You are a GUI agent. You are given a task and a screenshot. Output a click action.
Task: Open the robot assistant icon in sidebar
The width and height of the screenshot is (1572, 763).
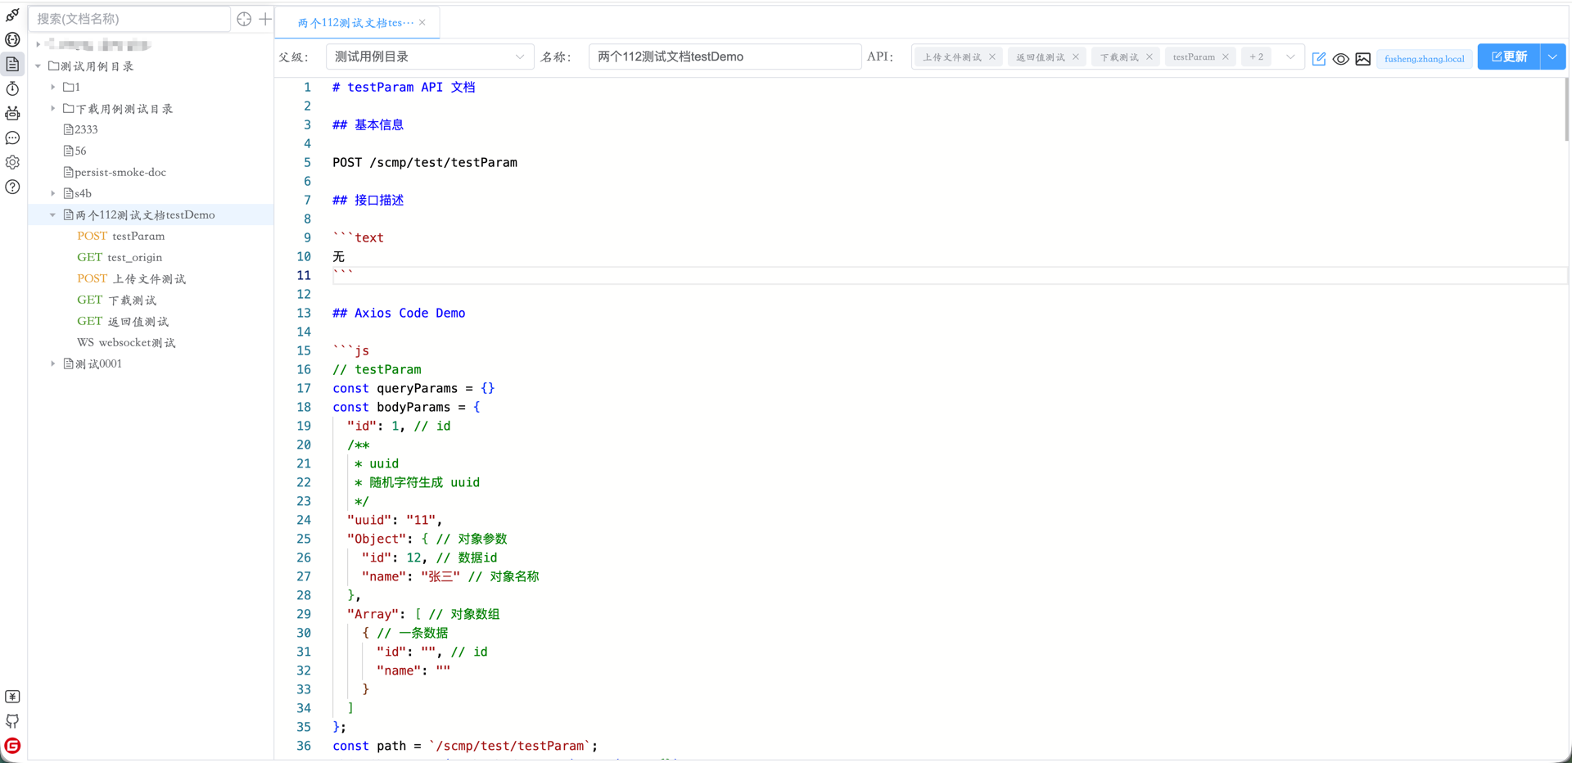(x=12, y=113)
